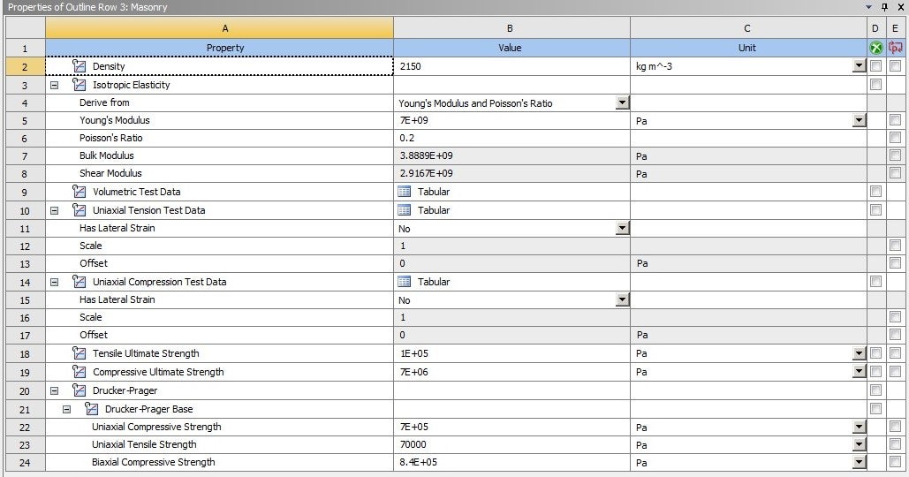Click Uniaxial Compressive Strength value 7E+05
Viewport: 909px width, 477px height.
(x=511, y=427)
